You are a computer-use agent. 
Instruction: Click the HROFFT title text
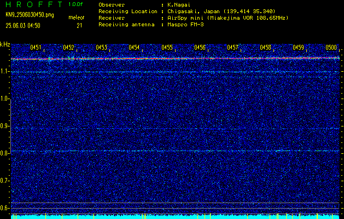[x=34, y=4]
